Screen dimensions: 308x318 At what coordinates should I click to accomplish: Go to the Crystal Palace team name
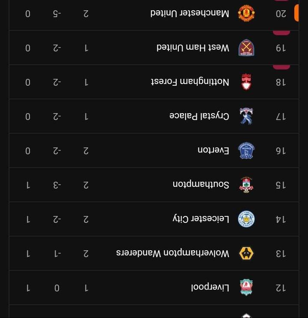coord(199,116)
